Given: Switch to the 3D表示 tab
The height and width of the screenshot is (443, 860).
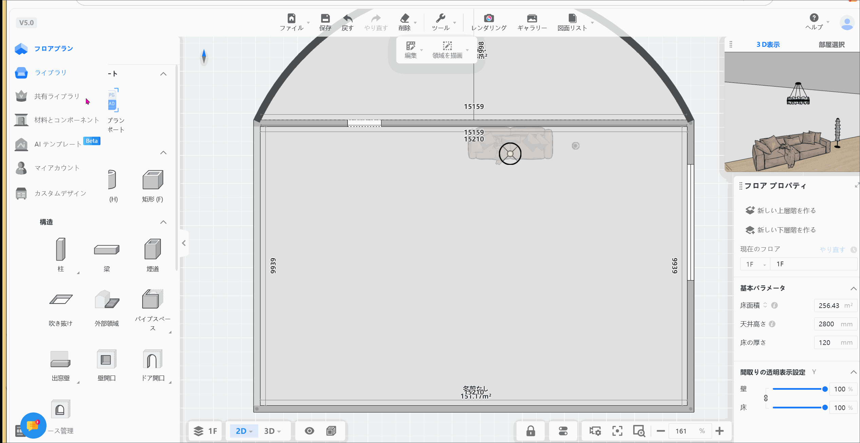Looking at the screenshot, I should [768, 44].
